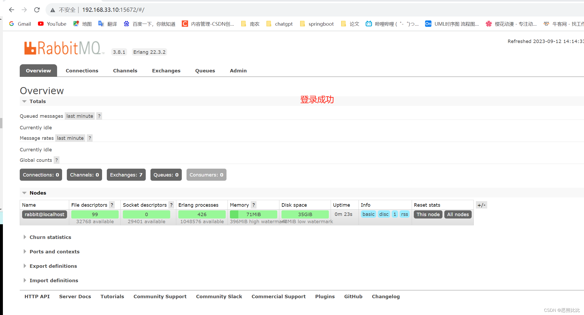Toggle node columns with +/- button
The image size is (584, 315).
click(481, 205)
